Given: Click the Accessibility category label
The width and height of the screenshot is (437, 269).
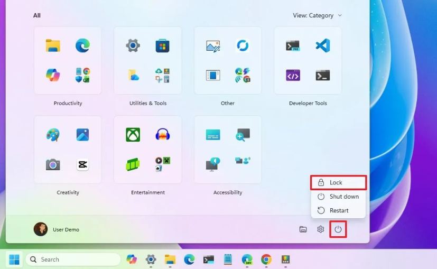Looking at the screenshot, I should (228, 192).
